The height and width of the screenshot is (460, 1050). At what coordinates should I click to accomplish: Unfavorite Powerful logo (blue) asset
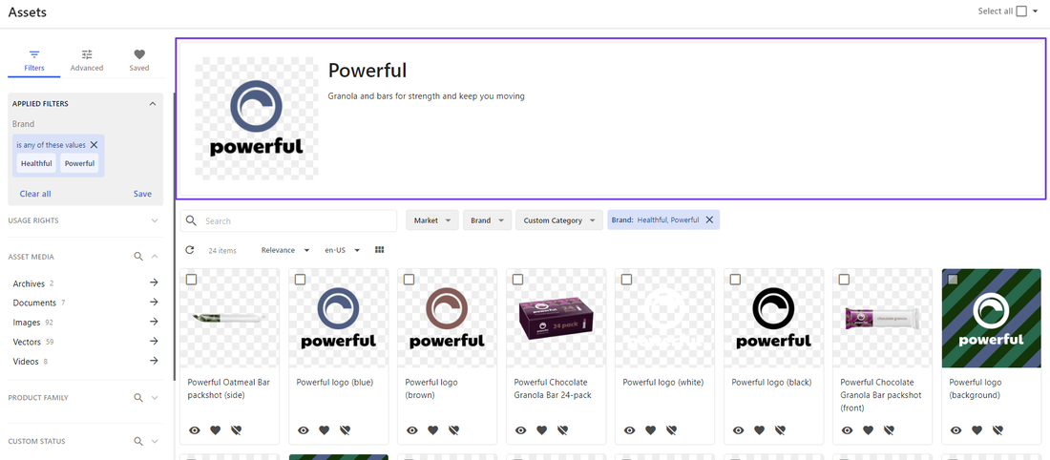[x=345, y=429]
